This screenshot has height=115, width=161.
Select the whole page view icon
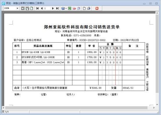(23, 8)
